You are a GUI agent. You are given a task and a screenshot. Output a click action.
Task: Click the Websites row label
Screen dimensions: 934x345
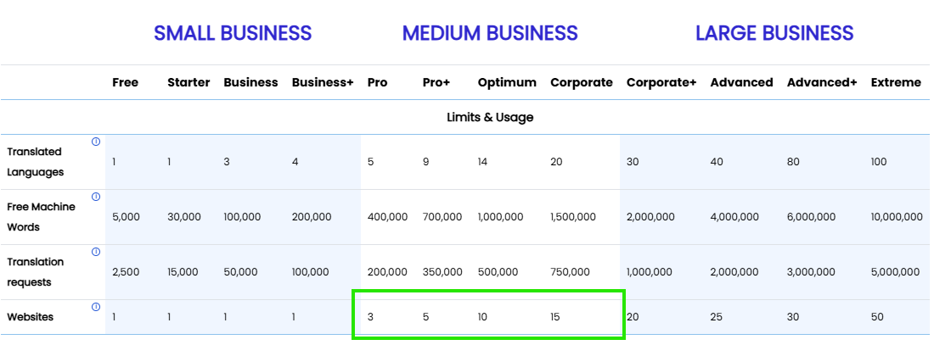tap(31, 317)
